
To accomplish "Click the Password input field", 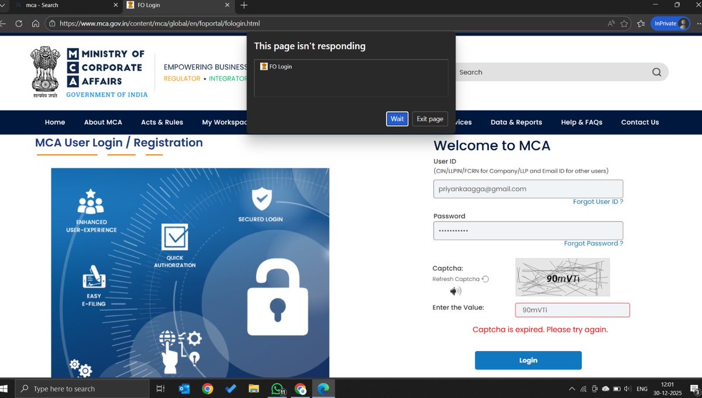I will tap(528, 230).
